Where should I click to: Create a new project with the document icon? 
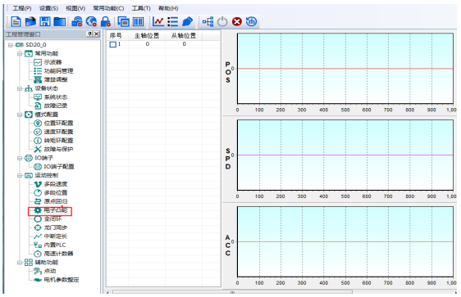tap(16, 21)
